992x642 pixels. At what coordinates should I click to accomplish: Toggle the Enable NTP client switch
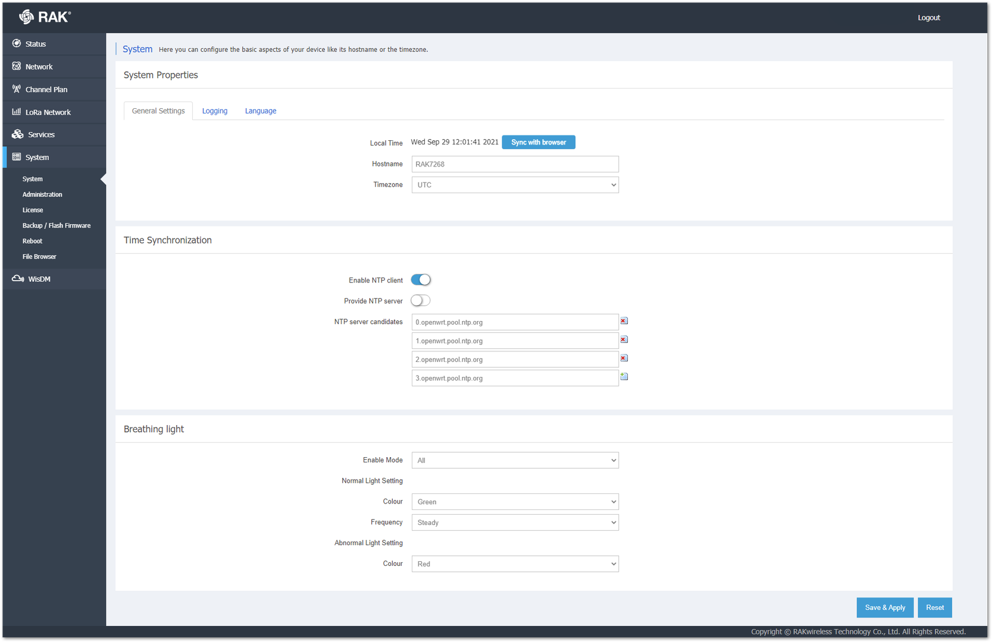click(421, 279)
